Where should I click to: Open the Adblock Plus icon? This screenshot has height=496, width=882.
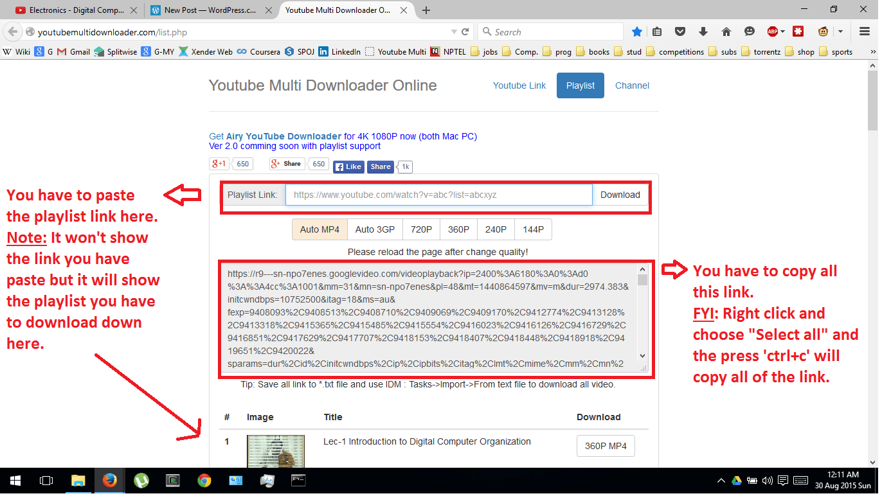coord(773,31)
